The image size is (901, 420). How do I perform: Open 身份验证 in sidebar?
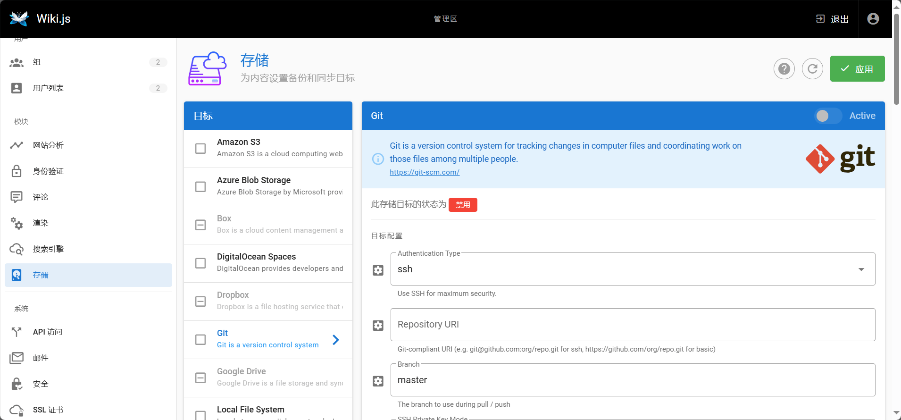pyautogui.click(x=48, y=171)
